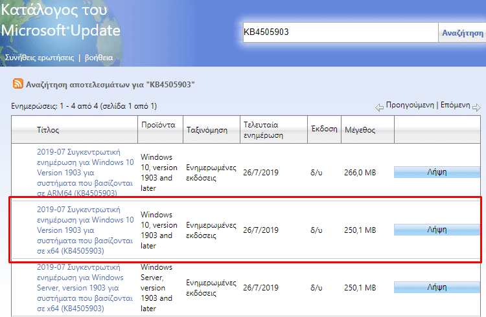Click the KB4505903 search input field

[x=340, y=32]
